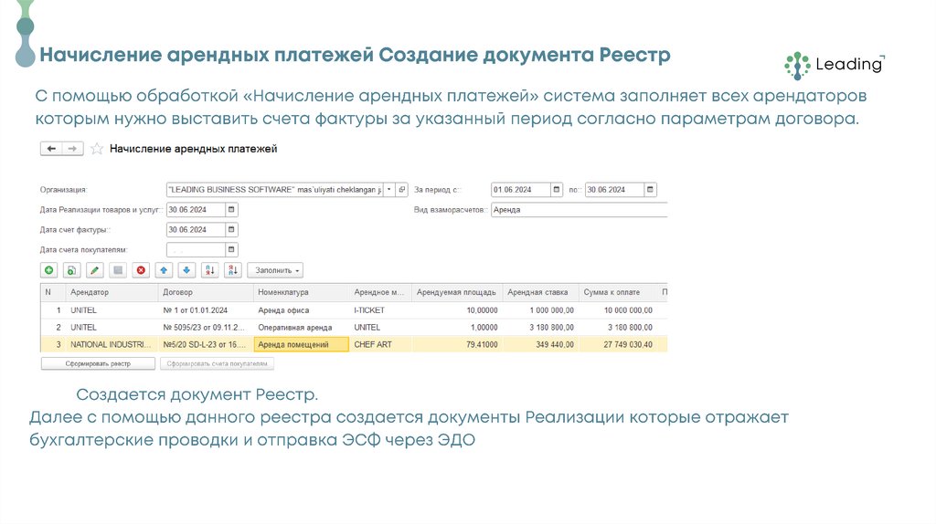The height and width of the screenshot is (524, 936).
Task: Toggle the favorite star next to the form title
Action: 97,149
